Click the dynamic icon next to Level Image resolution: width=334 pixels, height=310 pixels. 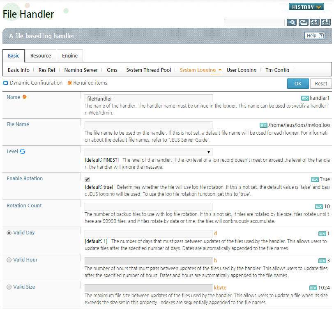point(22,152)
